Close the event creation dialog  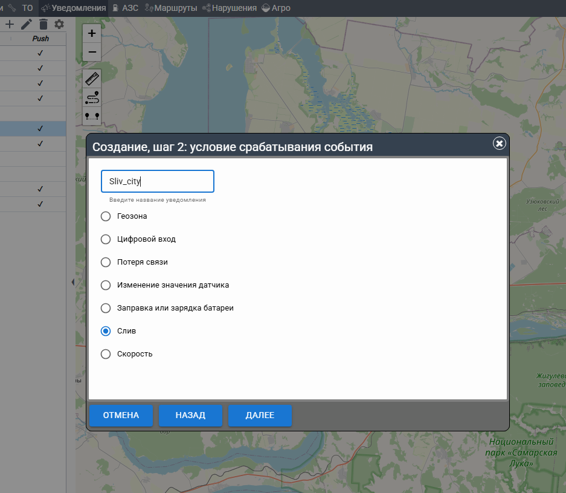[x=499, y=143]
